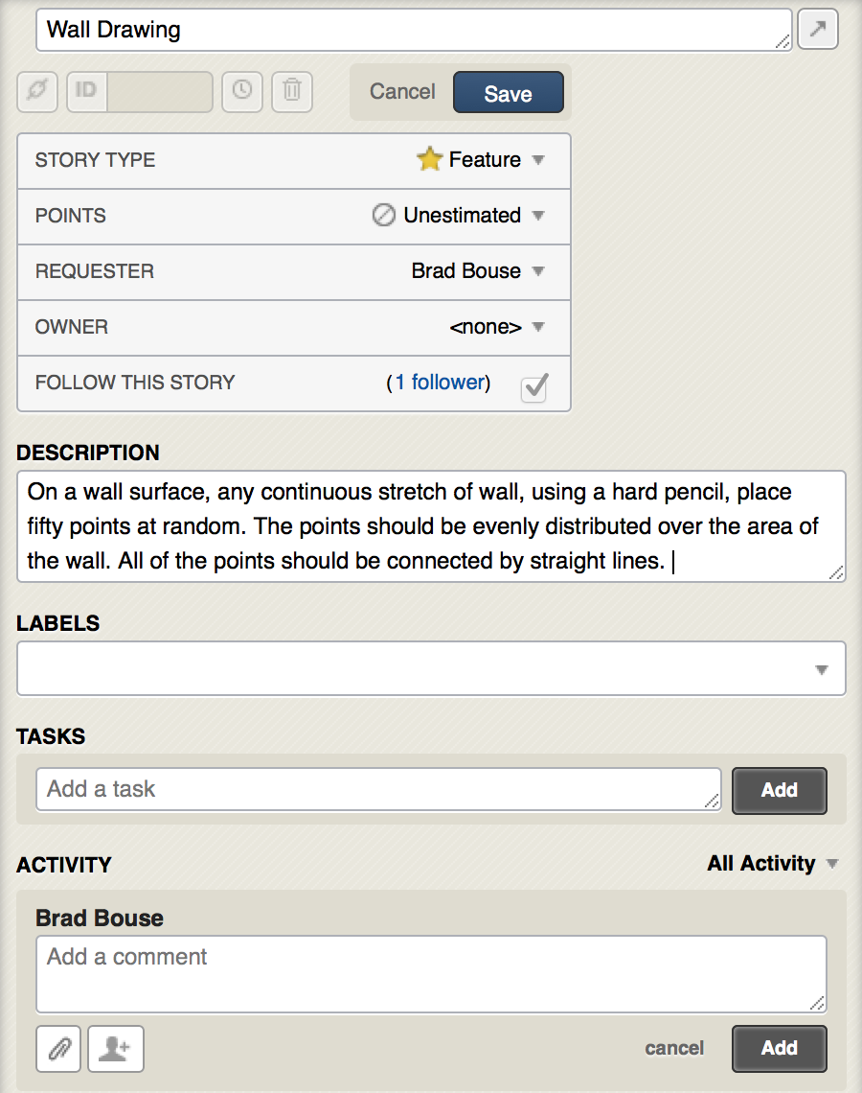The width and height of the screenshot is (862, 1093).
Task: Mention a person using add-user icon
Action: (116, 1048)
